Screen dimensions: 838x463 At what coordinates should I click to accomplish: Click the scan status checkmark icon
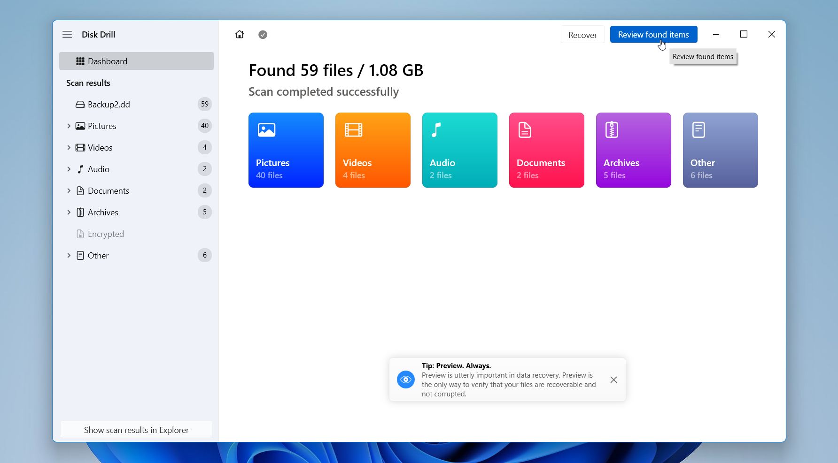tap(263, 35)
